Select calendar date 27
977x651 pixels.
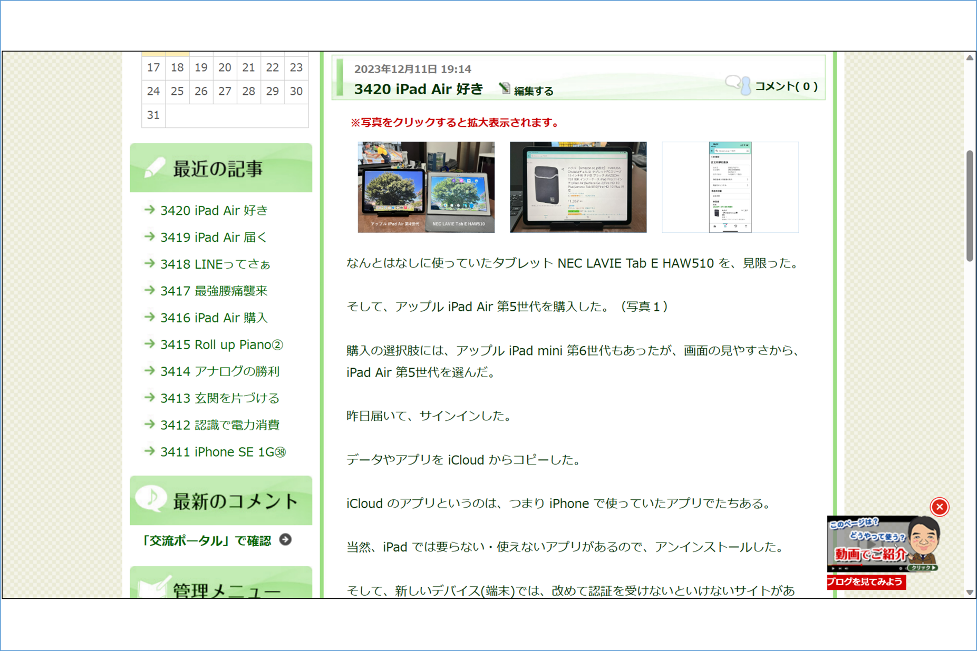pyautogui.click(x=225, y=91)
